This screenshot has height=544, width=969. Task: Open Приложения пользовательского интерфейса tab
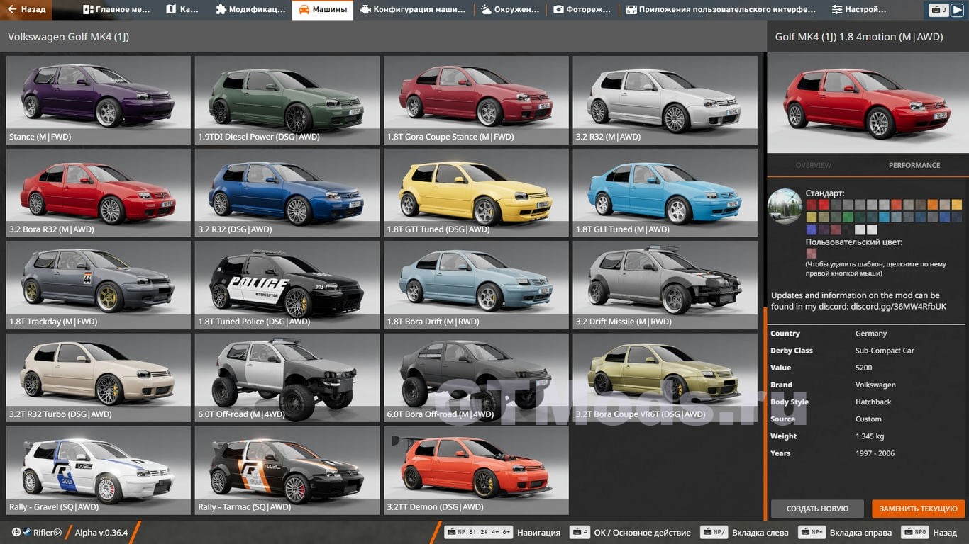pos(720,10)
